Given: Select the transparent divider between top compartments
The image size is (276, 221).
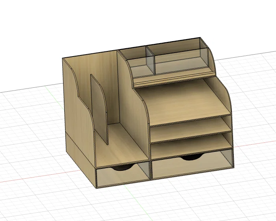Looking at the screenshot, I should tap(150, 60).
